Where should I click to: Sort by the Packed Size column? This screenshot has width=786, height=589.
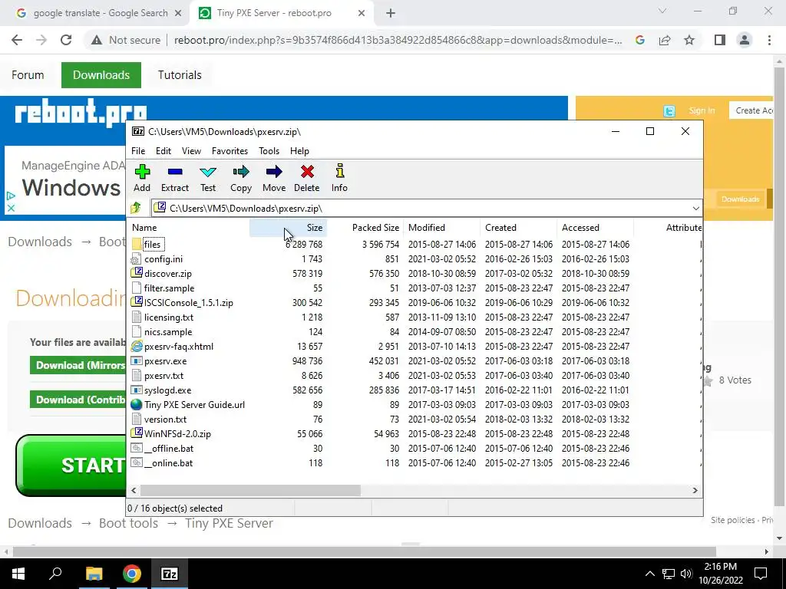point(365,227)
